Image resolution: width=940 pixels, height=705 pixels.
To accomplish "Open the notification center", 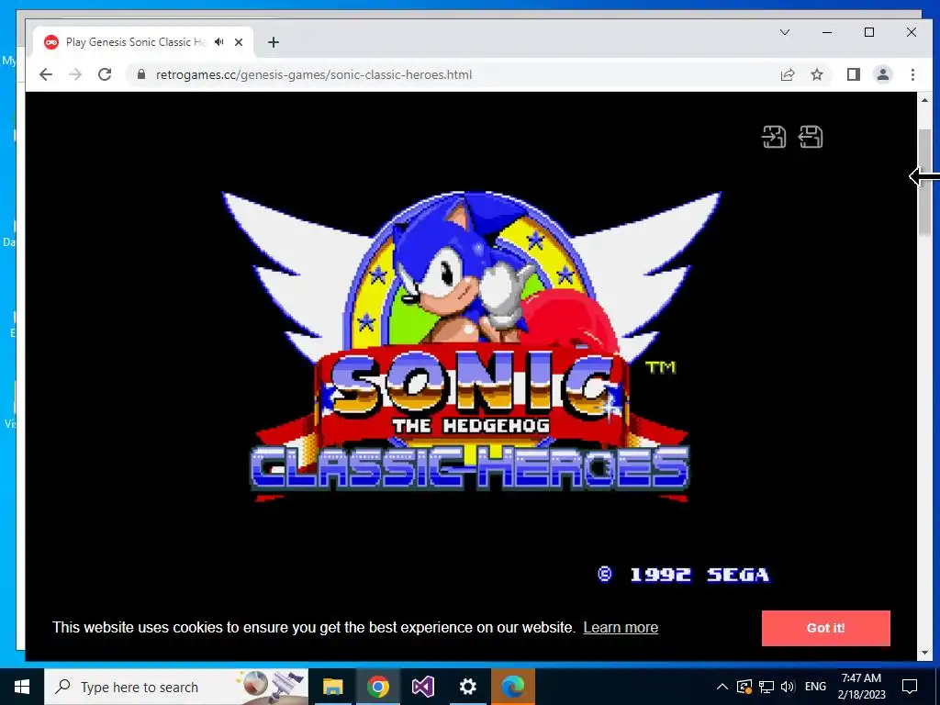I will pyautogui.click(x=910, y=687).
